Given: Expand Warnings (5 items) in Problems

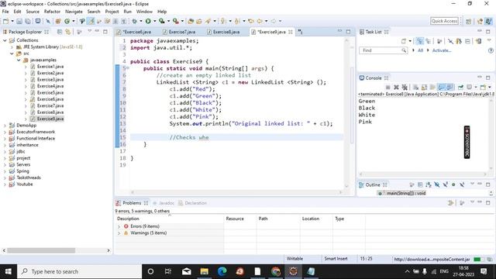Looking at the screenshot, I should coord(119,233).
